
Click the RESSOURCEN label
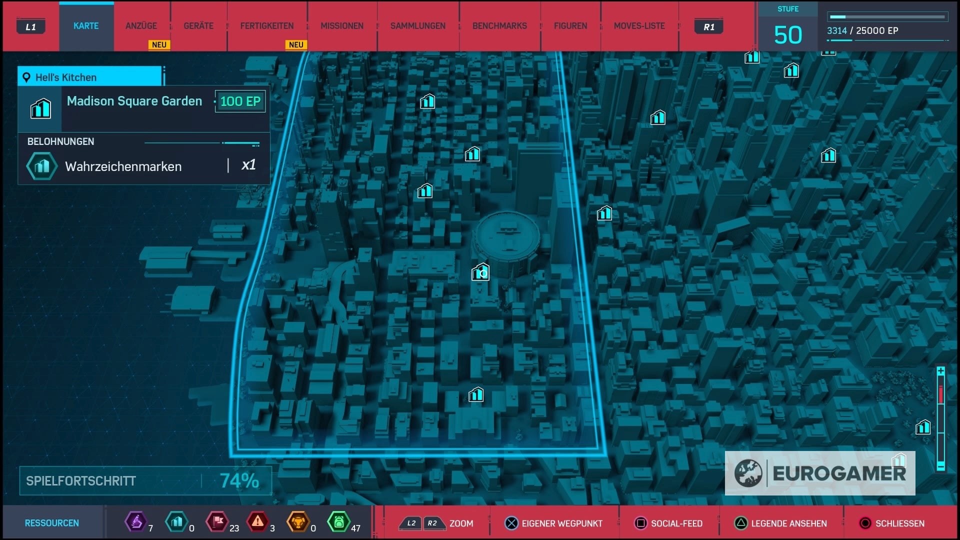[52, 523]
